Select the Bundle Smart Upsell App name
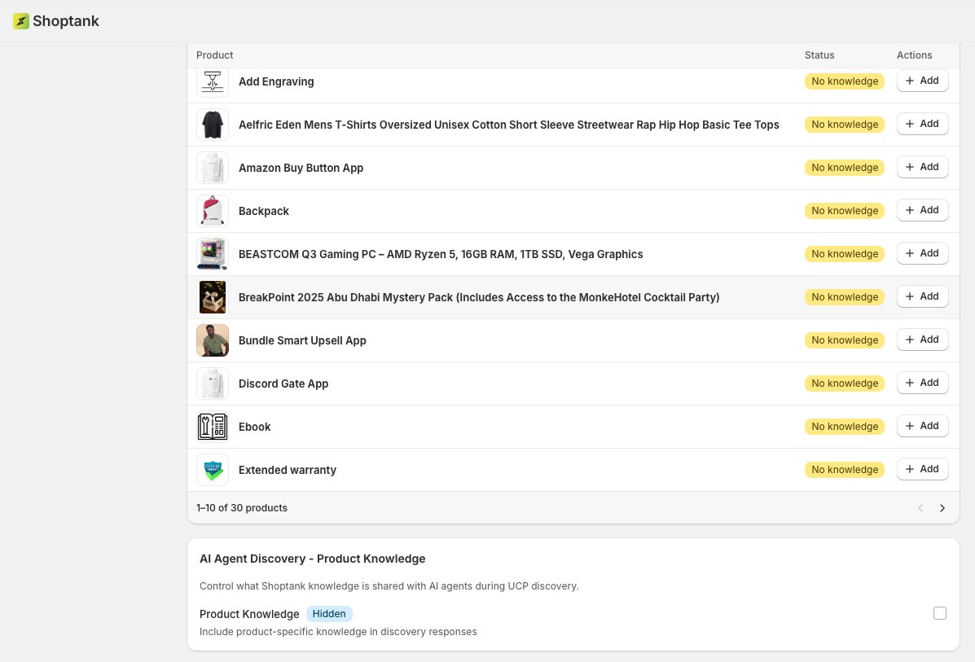975x662 pixels. tap(302, 340)
